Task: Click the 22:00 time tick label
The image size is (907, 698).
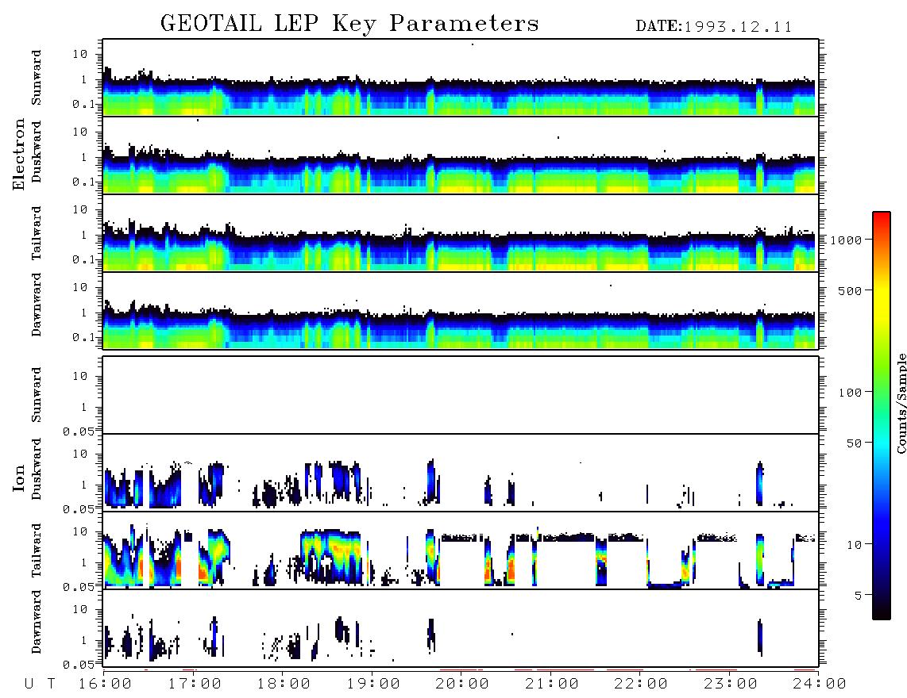Action: coord(641,684)
